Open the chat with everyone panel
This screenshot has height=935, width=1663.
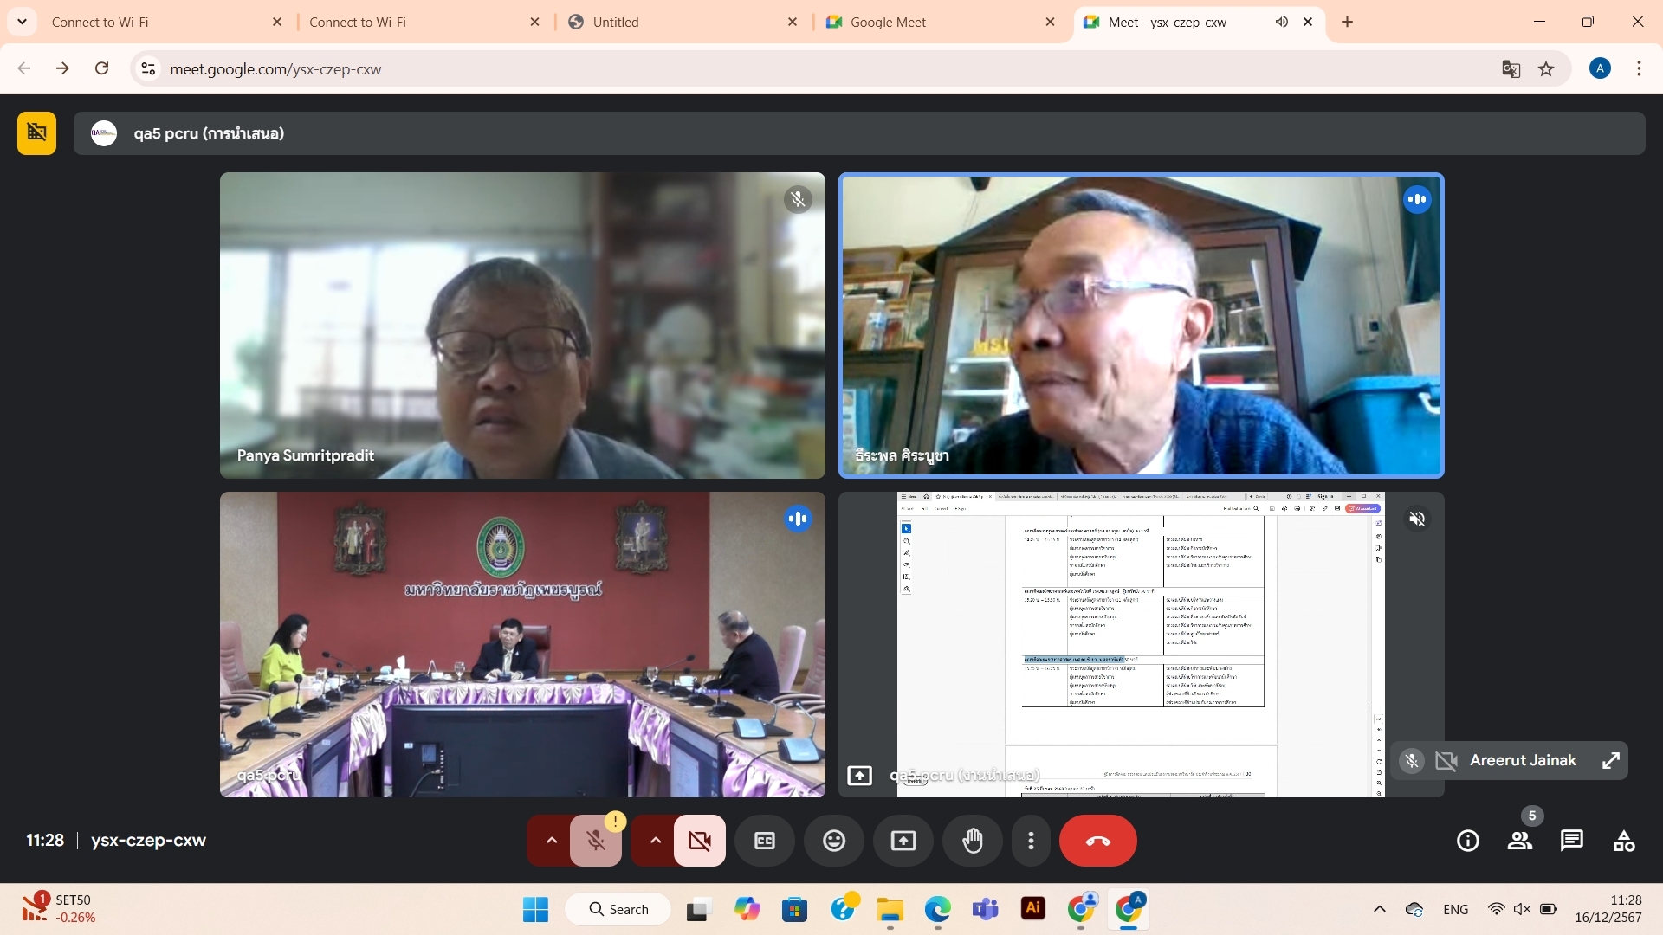(1572, 841)
